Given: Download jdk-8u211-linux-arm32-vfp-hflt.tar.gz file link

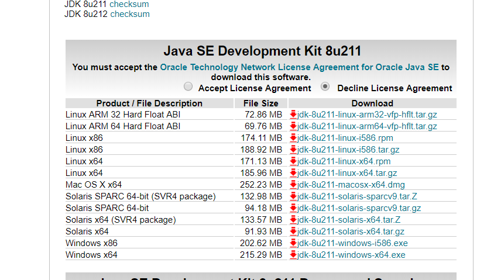Looking at the screenshot, I should pyautogui.click(x=367, y=115).
